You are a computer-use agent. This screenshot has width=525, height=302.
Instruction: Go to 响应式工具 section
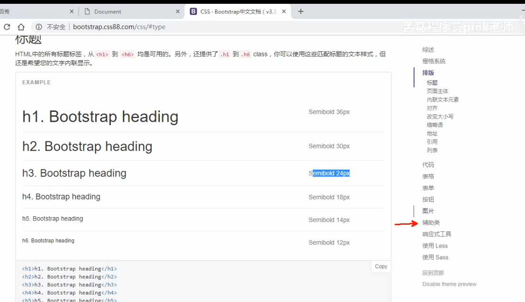(x=436, y=234)
